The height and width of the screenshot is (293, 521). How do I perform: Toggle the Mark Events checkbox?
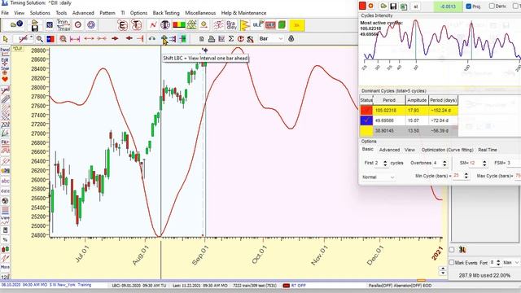[452, 262]
